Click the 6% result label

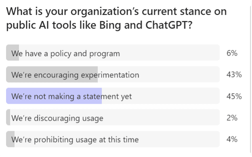(x=232, y=53)
